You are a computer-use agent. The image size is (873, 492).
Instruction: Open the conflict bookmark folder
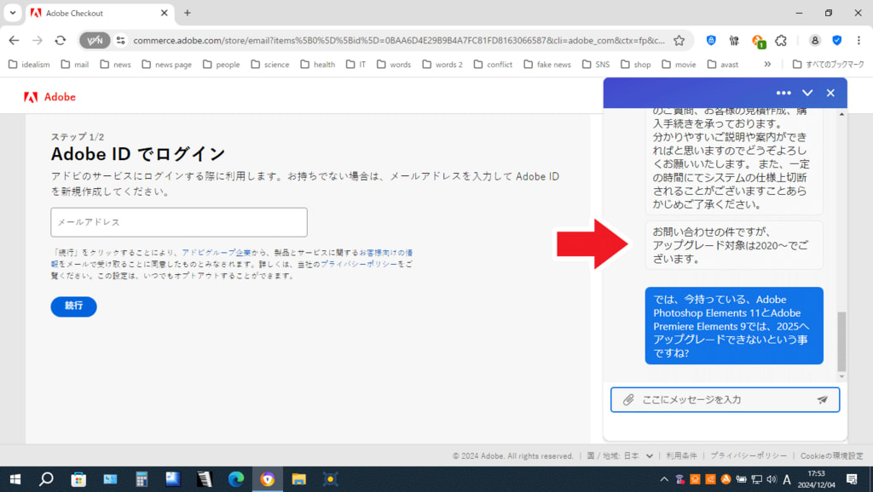click(x=493, y=65)
